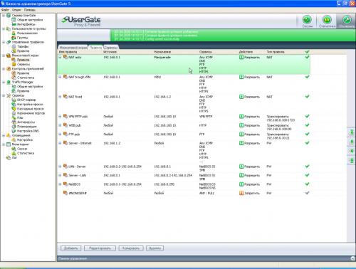
Task: Switch to the Сервисы tab
Action: coord(111,48)
